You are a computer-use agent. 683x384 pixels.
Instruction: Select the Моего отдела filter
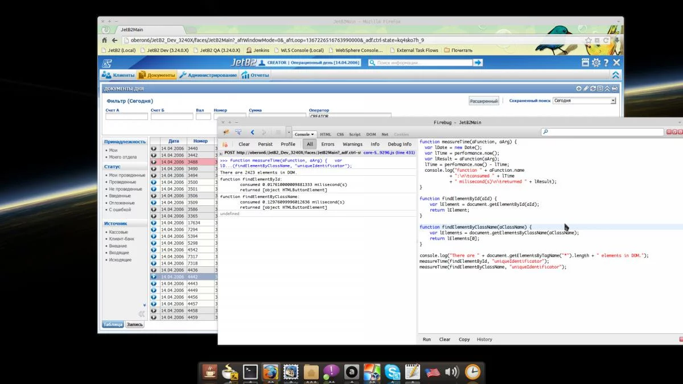coord(122,157)
